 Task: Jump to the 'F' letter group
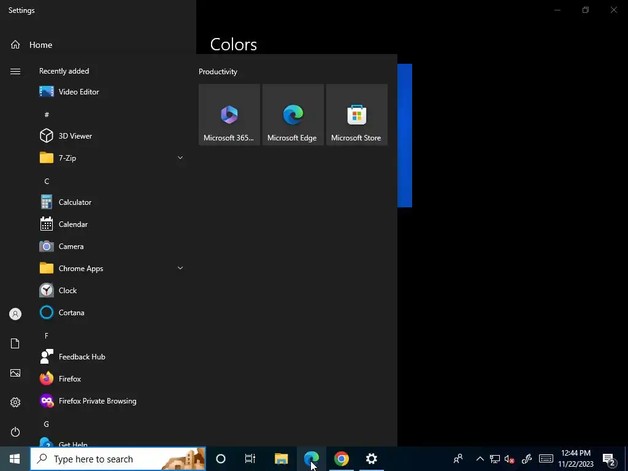point(47,335)
